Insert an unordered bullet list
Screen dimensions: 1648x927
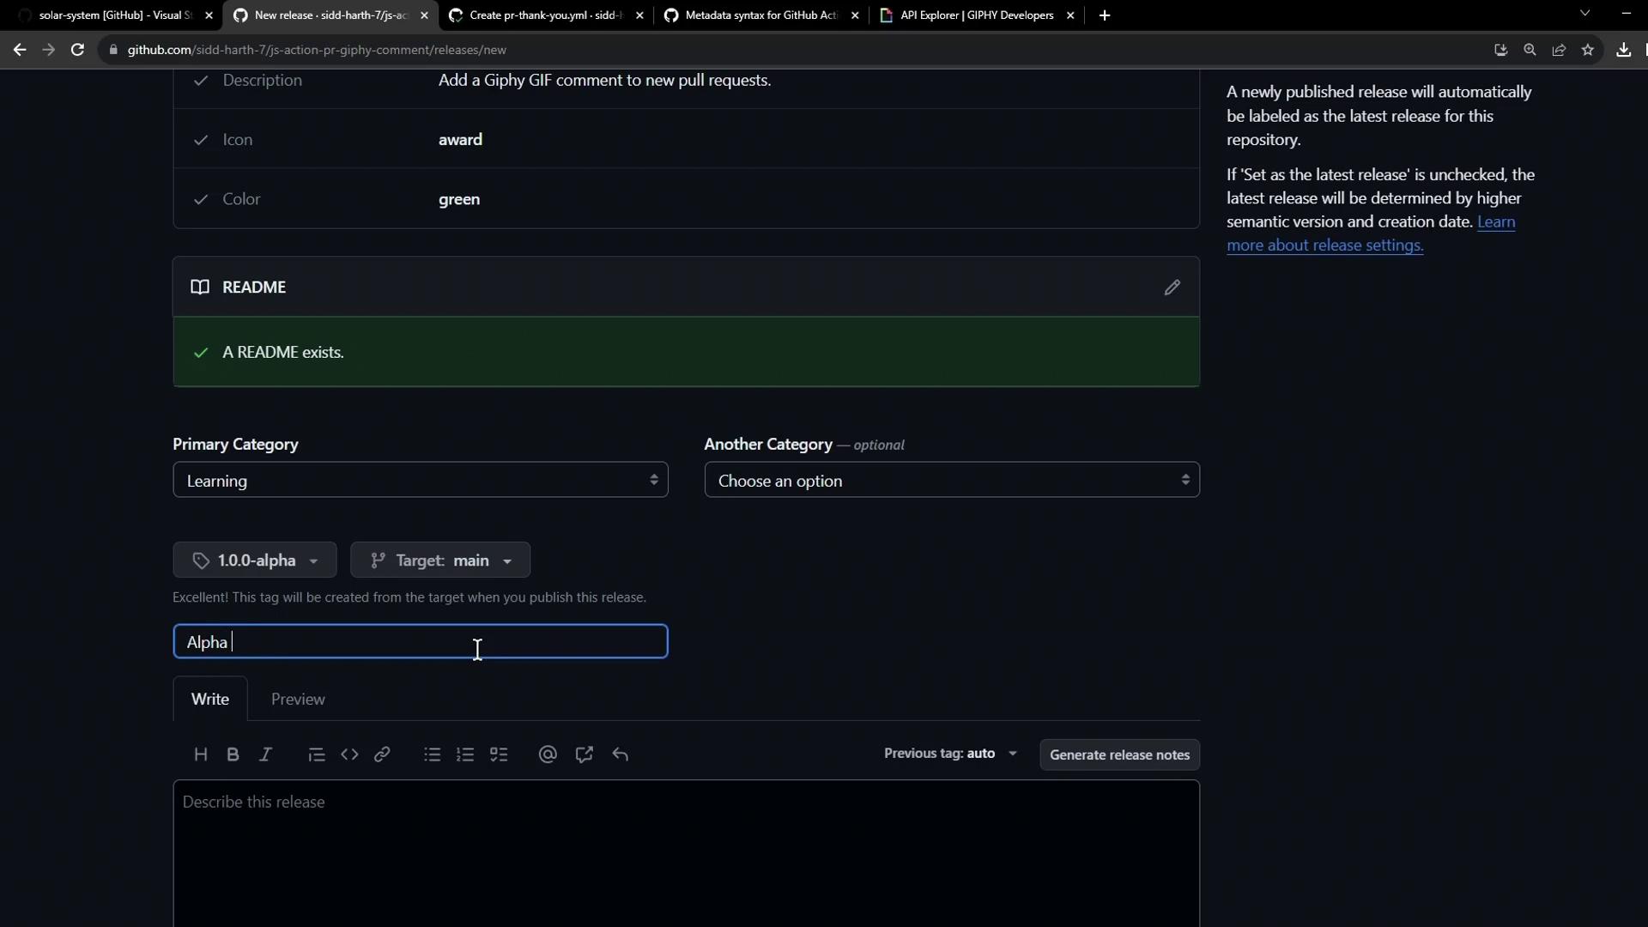(x=432, y=754)
